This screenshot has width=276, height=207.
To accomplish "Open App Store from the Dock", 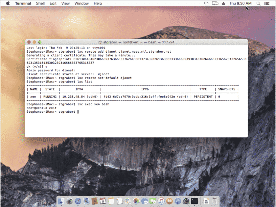I will pos(178,201).
